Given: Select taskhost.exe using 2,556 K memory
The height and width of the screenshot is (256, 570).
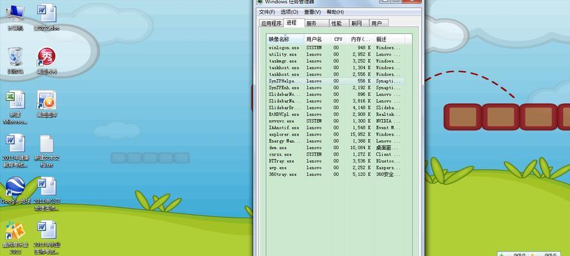Looking at the screenshot, I should coord(335,74).
